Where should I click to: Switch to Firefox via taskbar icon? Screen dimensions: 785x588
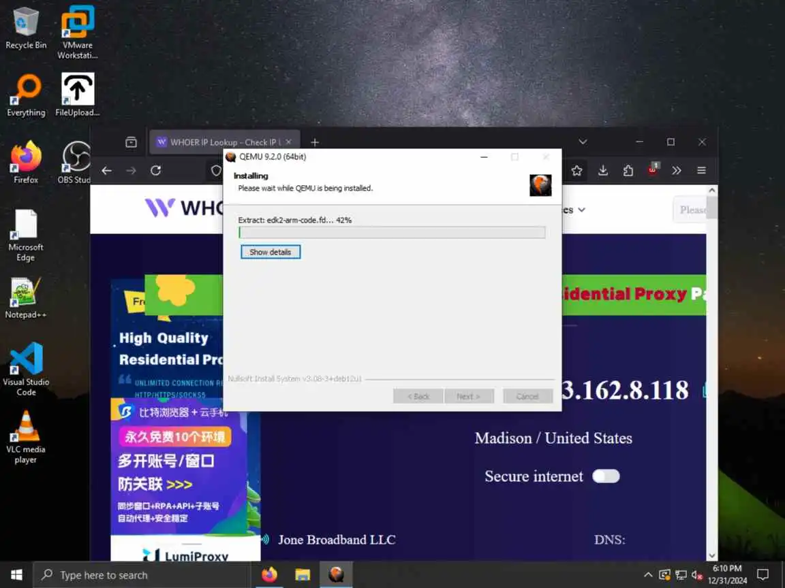click(269, 575)
